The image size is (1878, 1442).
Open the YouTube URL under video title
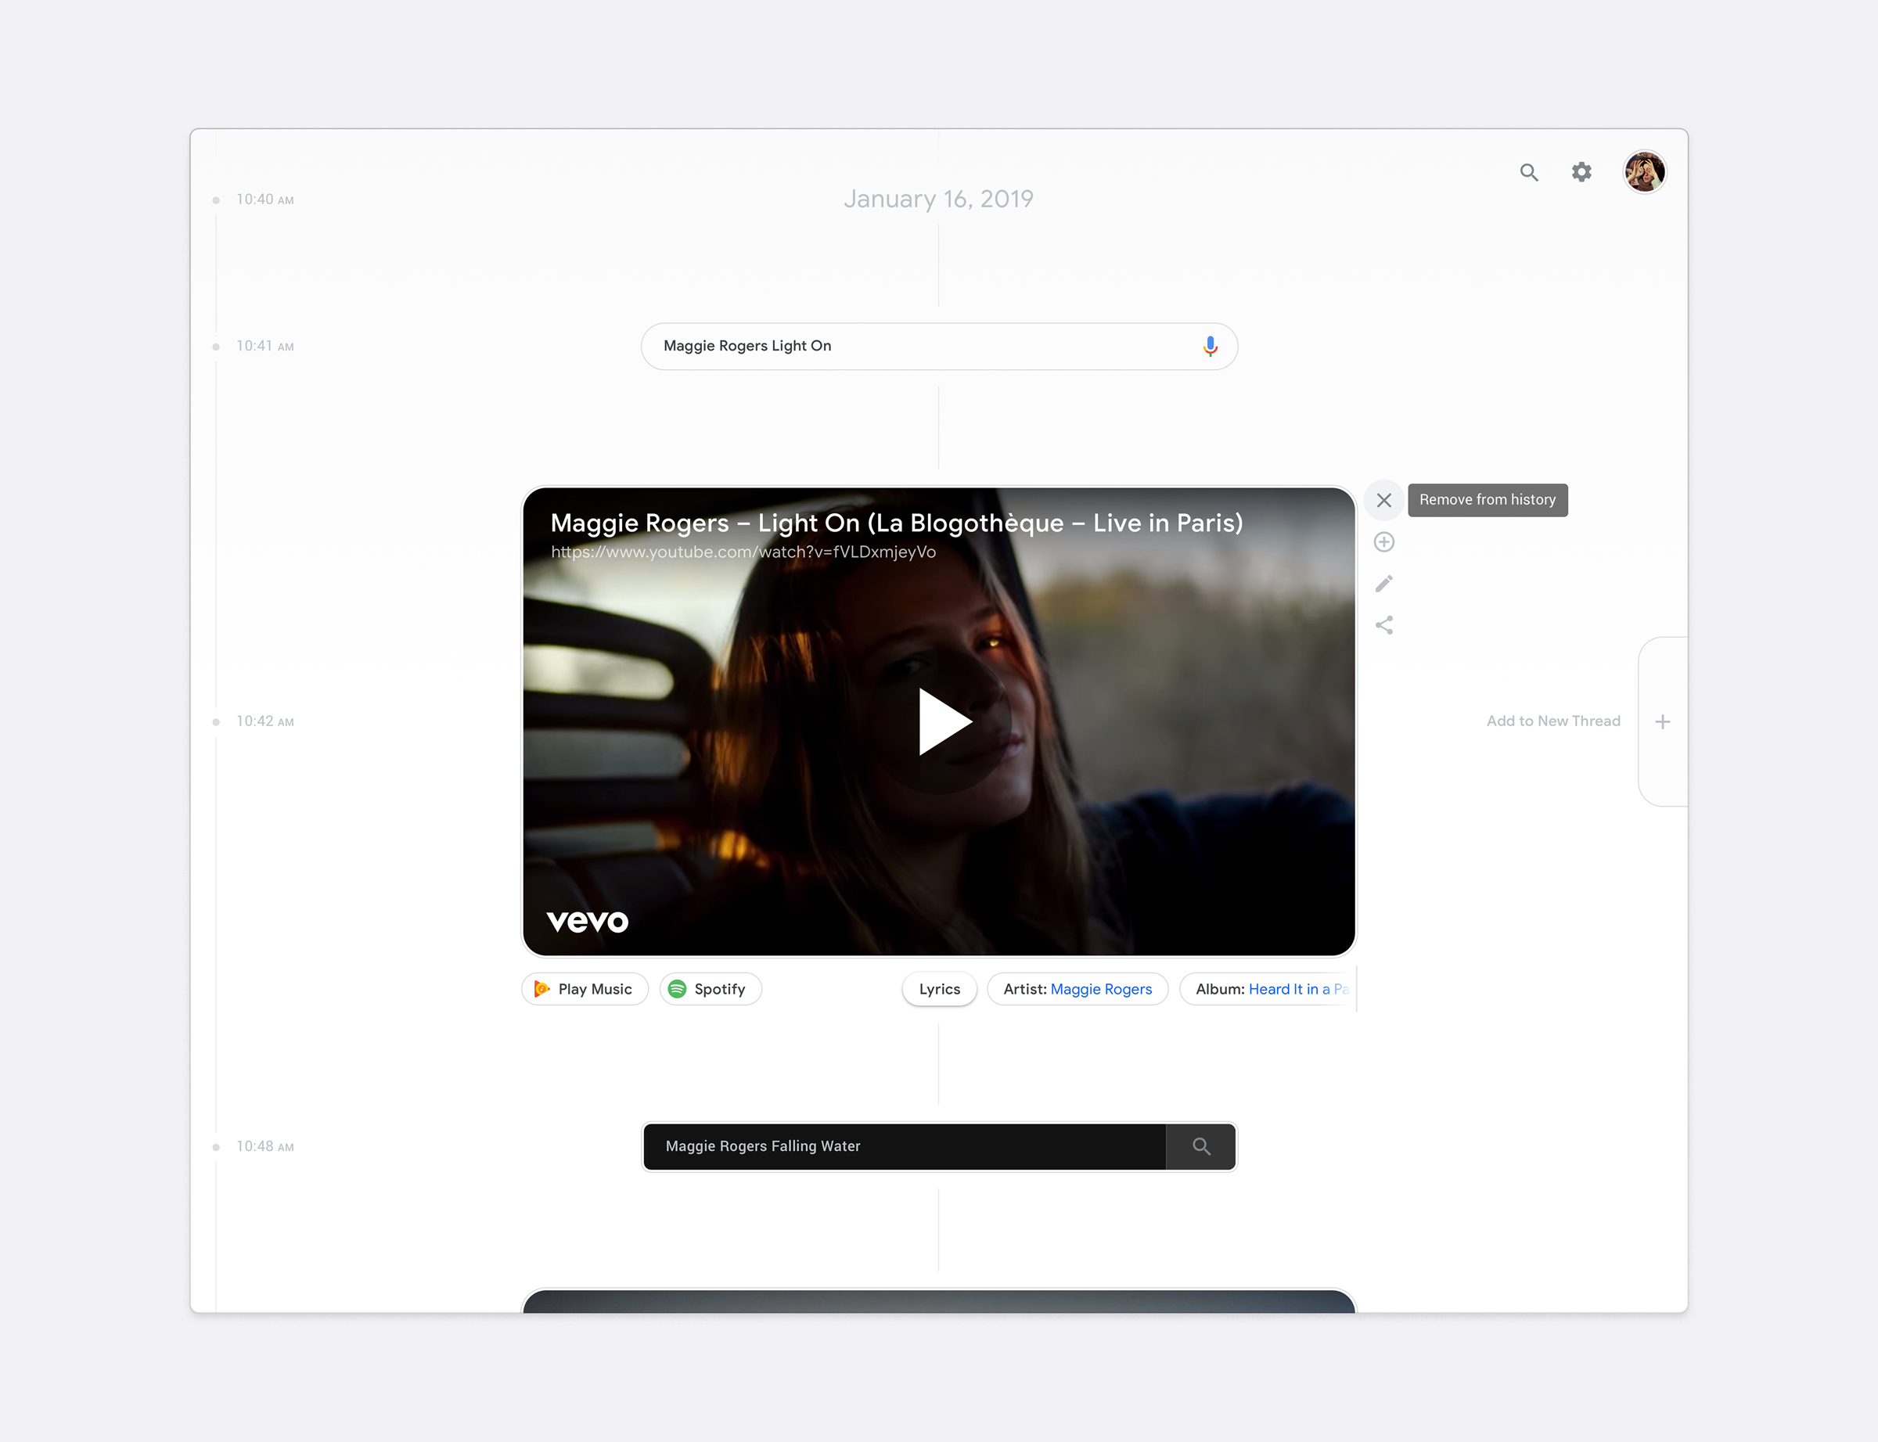743,552
